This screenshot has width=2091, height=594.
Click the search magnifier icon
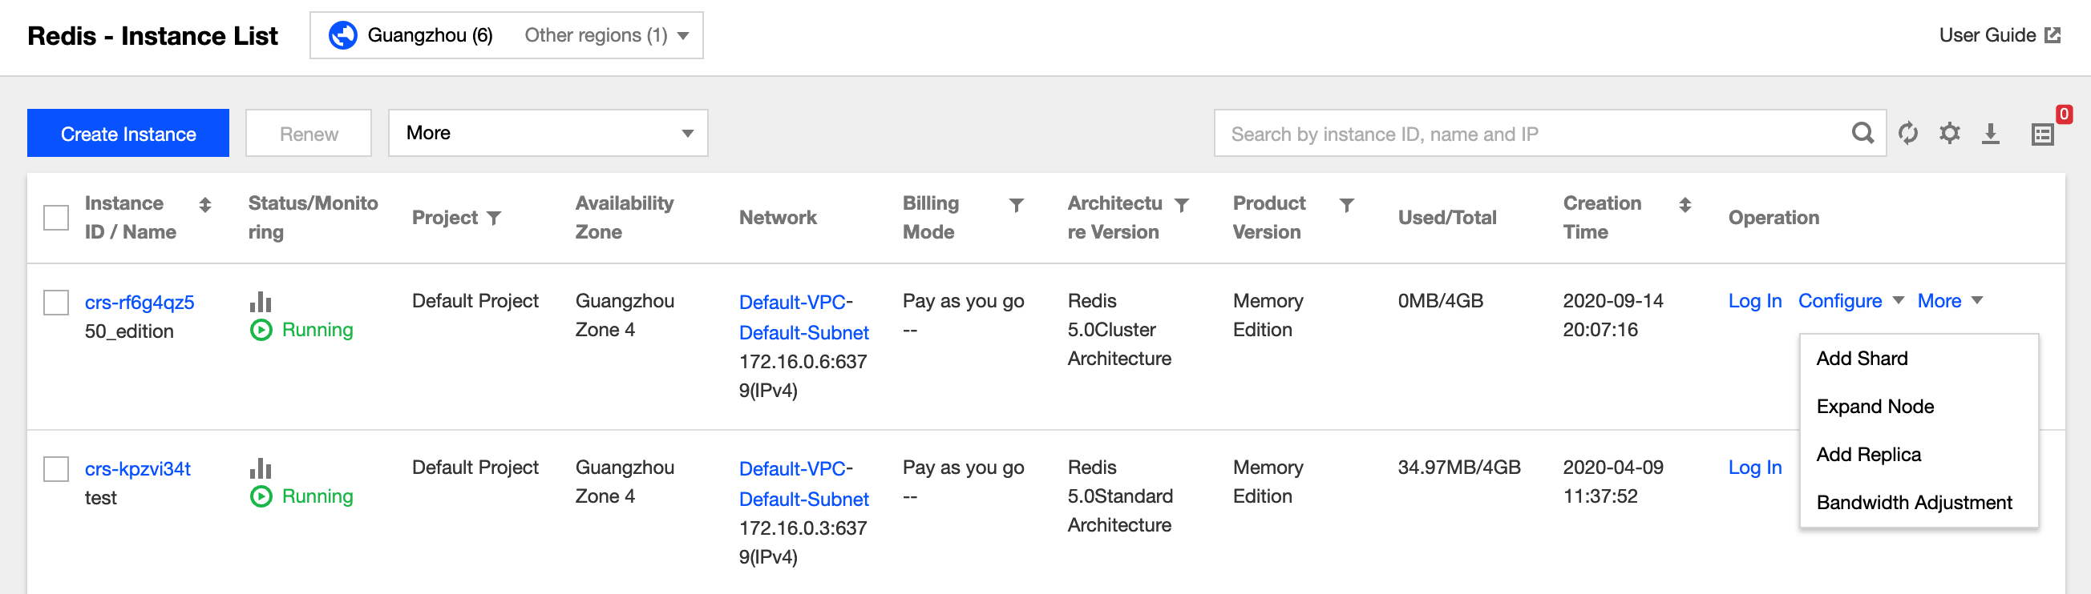(1862, 133)
